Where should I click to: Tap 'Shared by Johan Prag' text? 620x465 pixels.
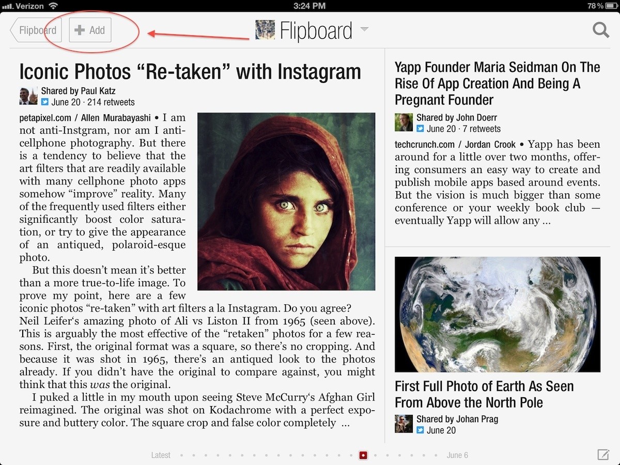[x=457, y=419]
